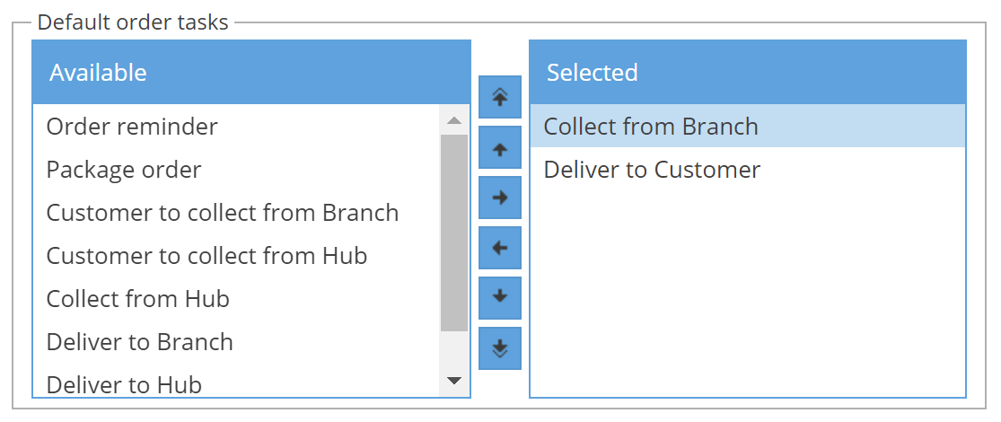Select Collect from Branch in Selected list
The width and height of the screenshot is (1001, 422).
[651, 127]
